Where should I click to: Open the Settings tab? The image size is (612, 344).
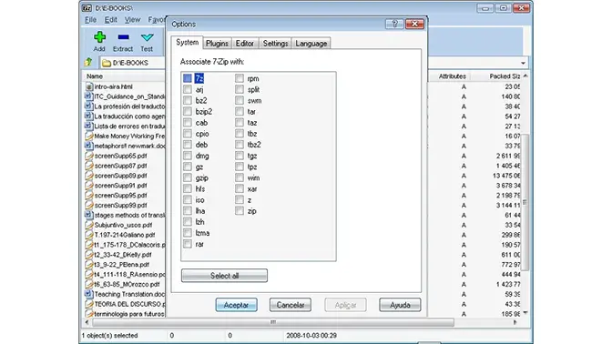tap(275, 44)
